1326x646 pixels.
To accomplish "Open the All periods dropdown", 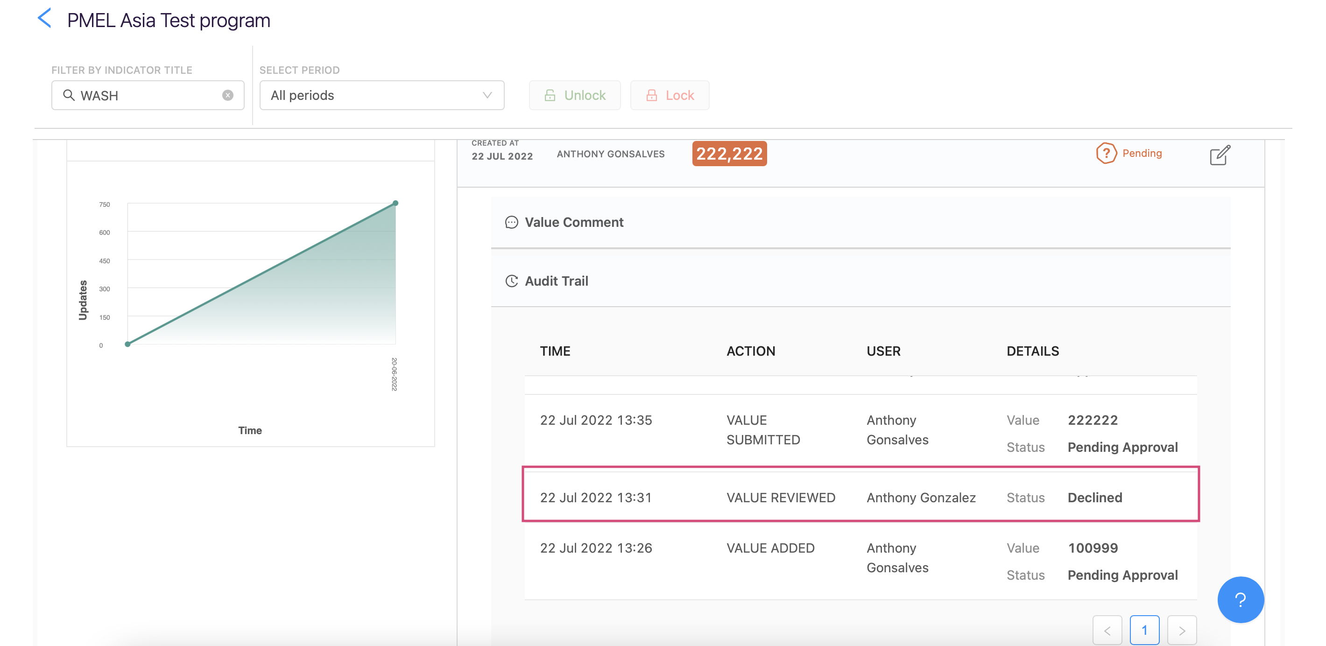I will point(381,95).
